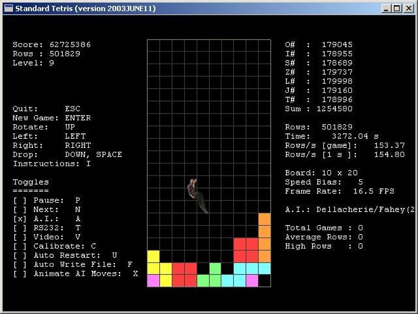Click the falling human figure on the board

[197, 195]
